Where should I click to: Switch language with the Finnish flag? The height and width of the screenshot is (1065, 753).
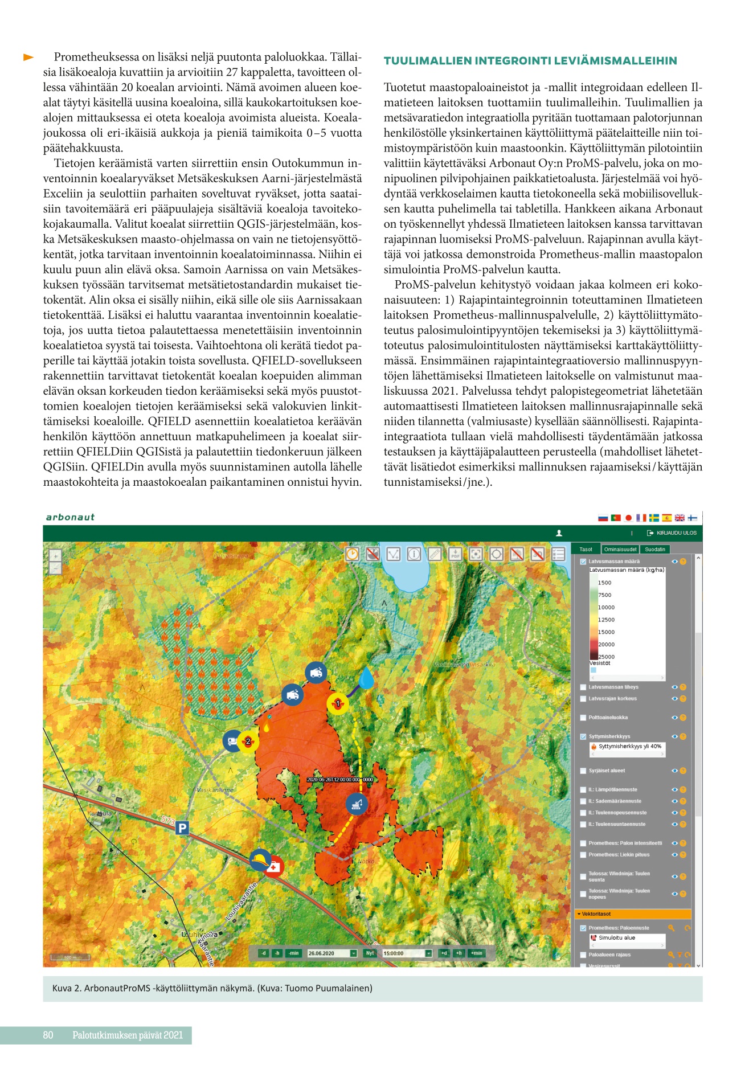(693, 518)
